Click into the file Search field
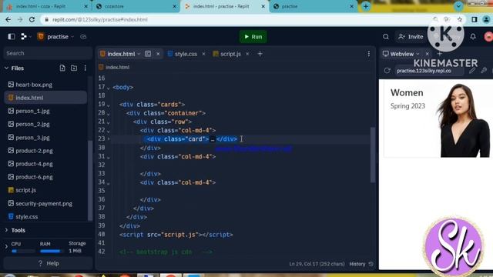This screenshot has width=493, height=277. [47, 53]
